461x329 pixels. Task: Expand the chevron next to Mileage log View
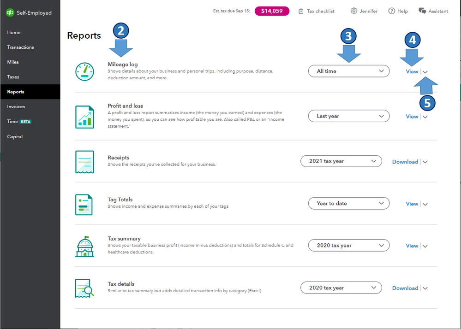pyautogui.click(x=425, y=72)
